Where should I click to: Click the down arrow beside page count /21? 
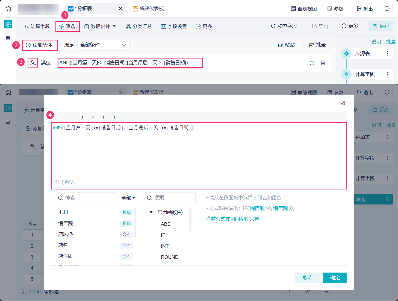326,292
